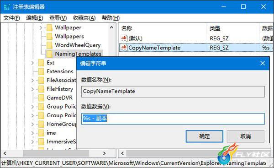Image resolution: width=274 pixels, height=168 pixels.
Task: Confirm the edit with 确定 button
Action: [205, 136]
